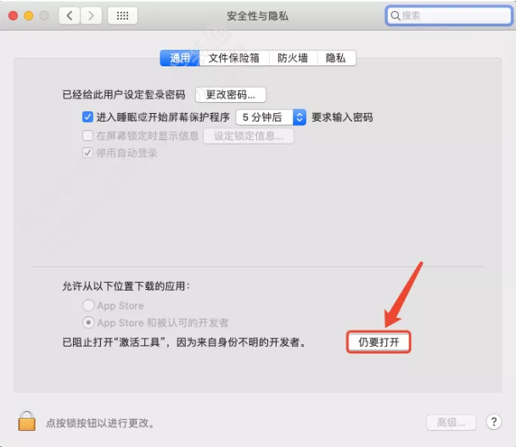The width and height of the screenshot is (516, 447).
Task: Open help with the question mark button
Action: pos(494,422)
